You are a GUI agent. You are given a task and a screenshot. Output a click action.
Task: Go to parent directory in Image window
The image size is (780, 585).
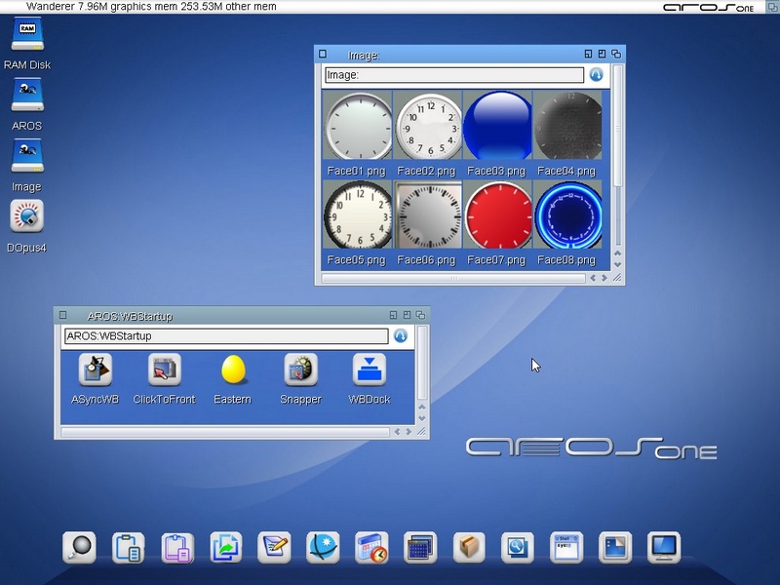tap(596, 75)
